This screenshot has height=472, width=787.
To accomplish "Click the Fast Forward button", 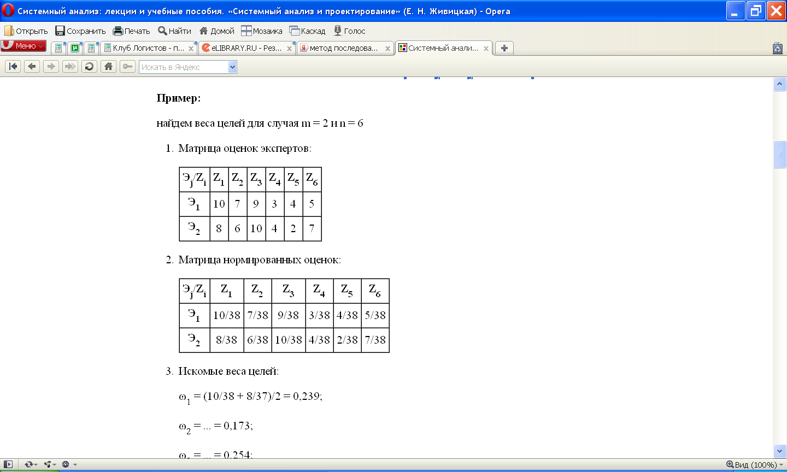I will tap(71, 67).
